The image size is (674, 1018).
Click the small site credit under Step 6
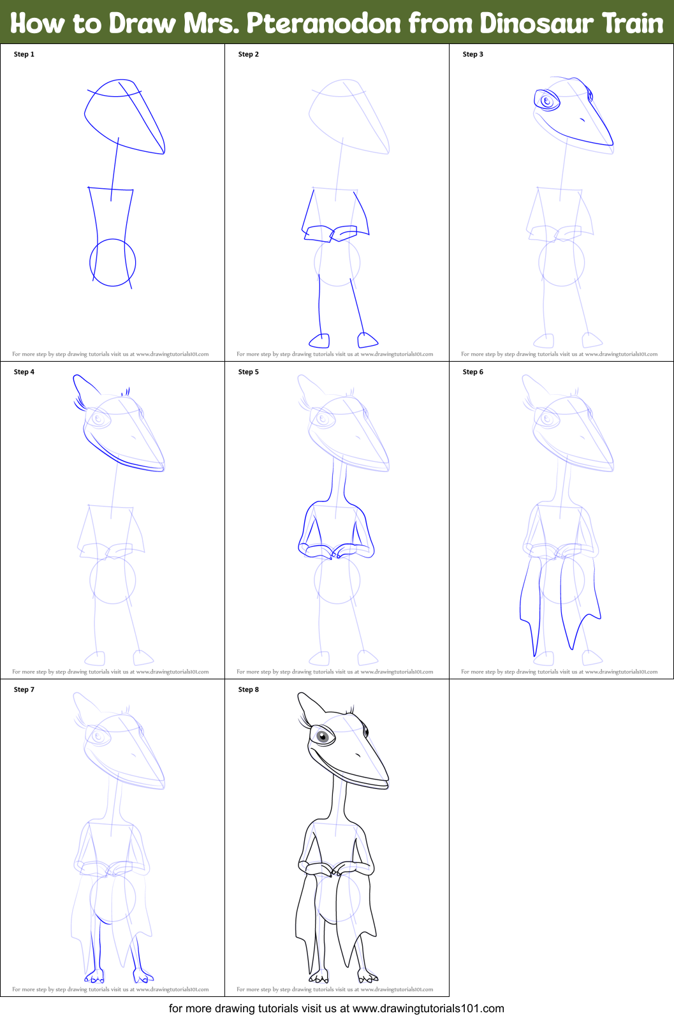coord(559,672)
